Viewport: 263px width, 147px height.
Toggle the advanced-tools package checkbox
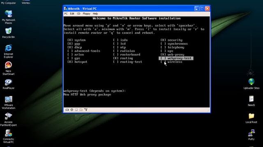click(x=70, y=51)
